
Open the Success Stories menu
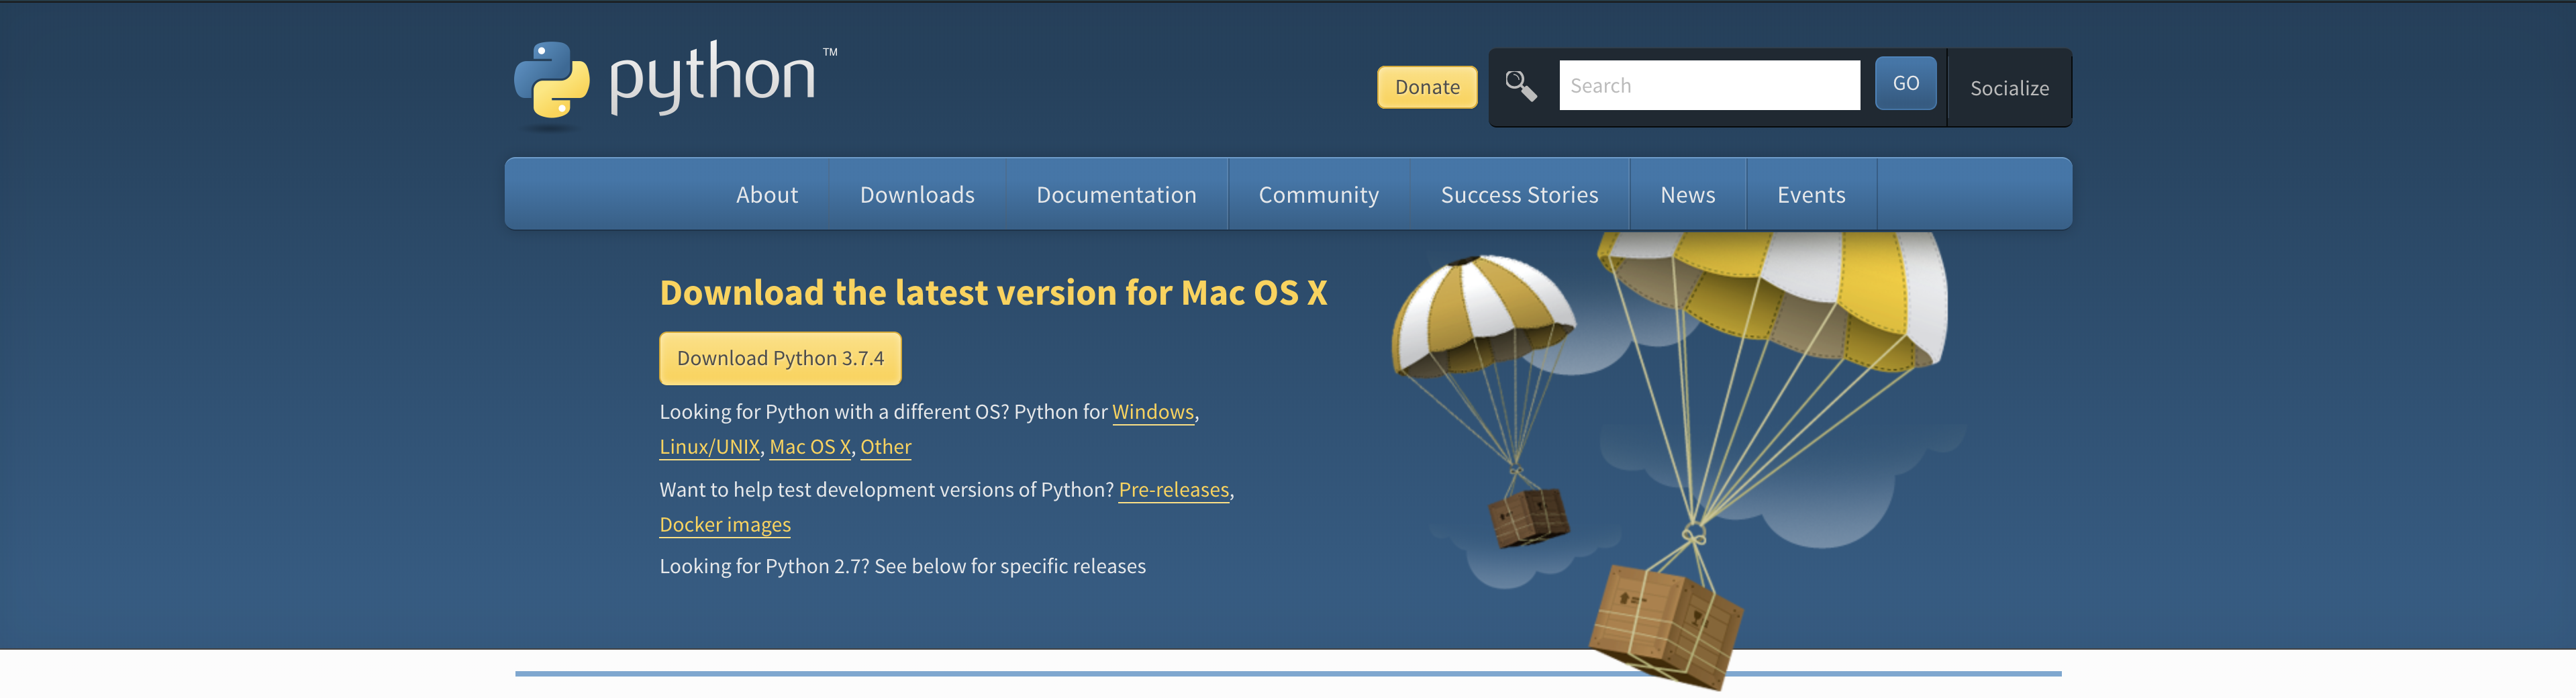(1519, 195)
